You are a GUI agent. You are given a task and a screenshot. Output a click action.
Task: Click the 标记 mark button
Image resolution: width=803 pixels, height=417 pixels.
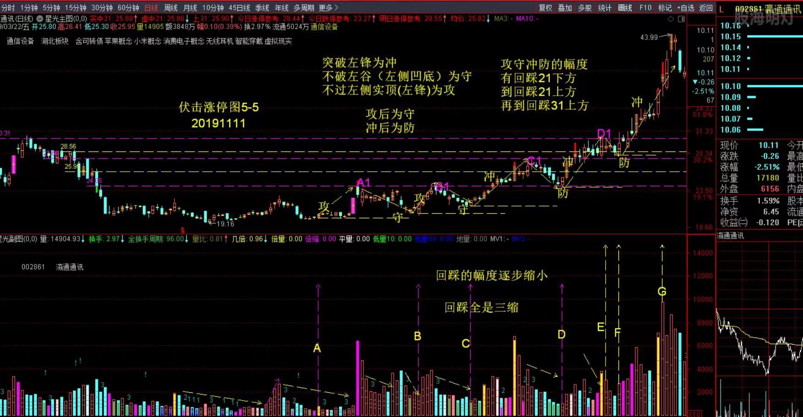tap(665, 8)
